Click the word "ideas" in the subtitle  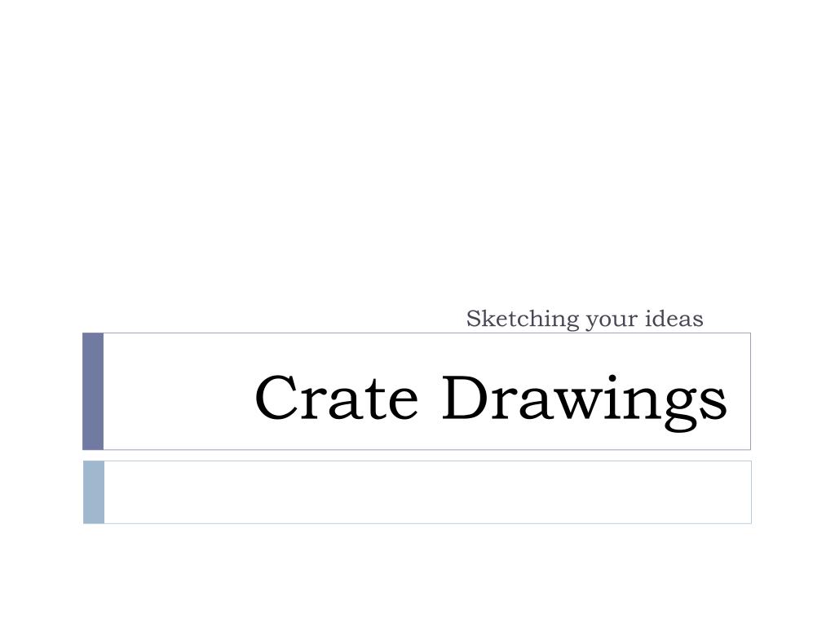[x=674, y=319]
